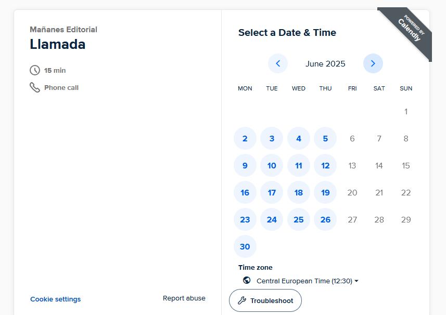Open Cookie settings link
Screen dimensions: 446x315
(x=56, y=299)
